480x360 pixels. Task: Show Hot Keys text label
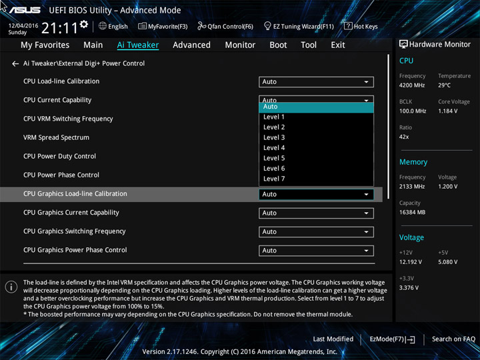(x=366, y=27)
